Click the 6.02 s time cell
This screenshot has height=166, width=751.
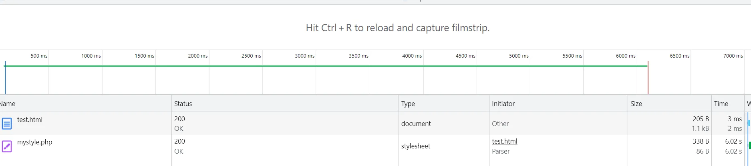coord(733,141)
